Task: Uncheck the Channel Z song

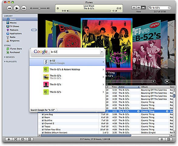Action: (43, 123)
